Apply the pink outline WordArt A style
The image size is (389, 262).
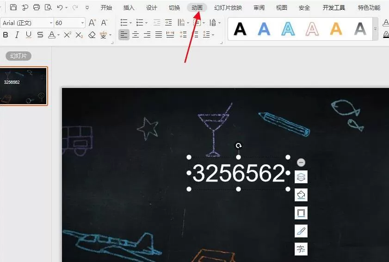coord(312,29)
